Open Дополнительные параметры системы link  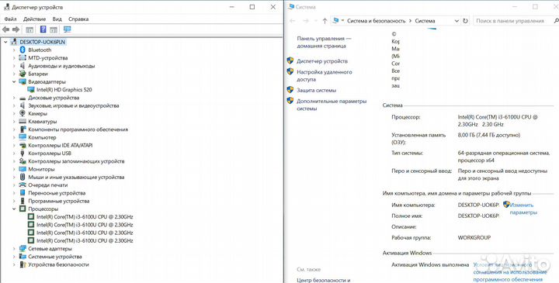pyautogui.click(x=332, y=105)
